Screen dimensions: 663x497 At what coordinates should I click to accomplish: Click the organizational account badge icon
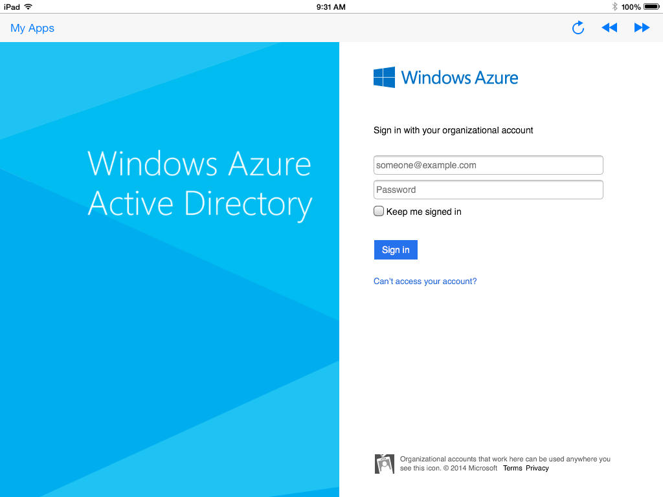click(384, 463)
